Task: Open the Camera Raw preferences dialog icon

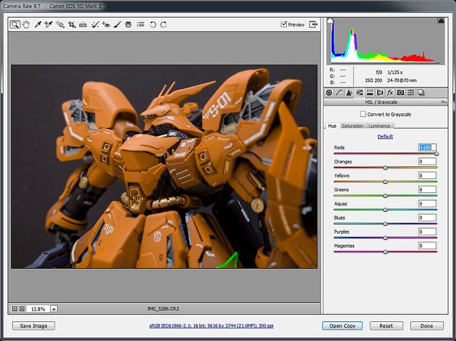Action: (x=141, y=25)
